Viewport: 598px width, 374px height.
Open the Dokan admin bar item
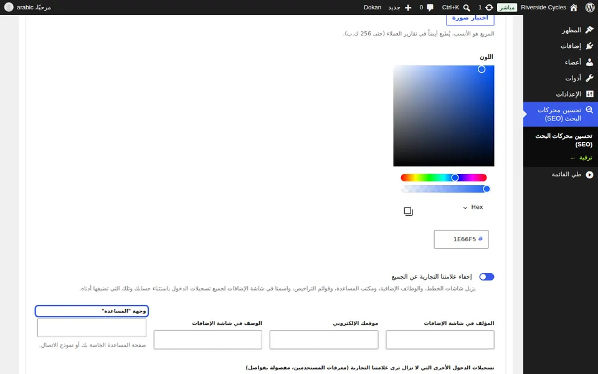[x=373, y=7]
